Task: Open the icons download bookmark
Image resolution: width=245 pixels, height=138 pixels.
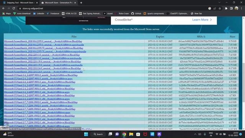Action: [x=22, y=13]
